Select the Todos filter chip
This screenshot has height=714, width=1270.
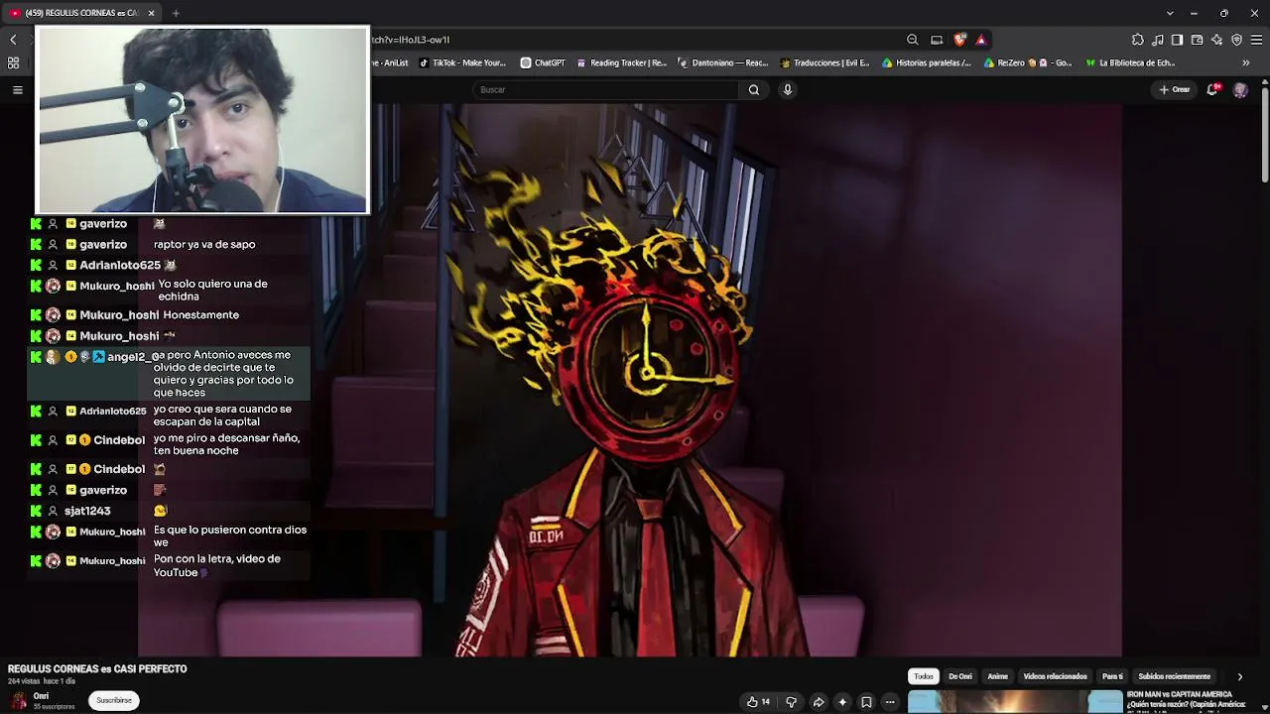[924, 676]
